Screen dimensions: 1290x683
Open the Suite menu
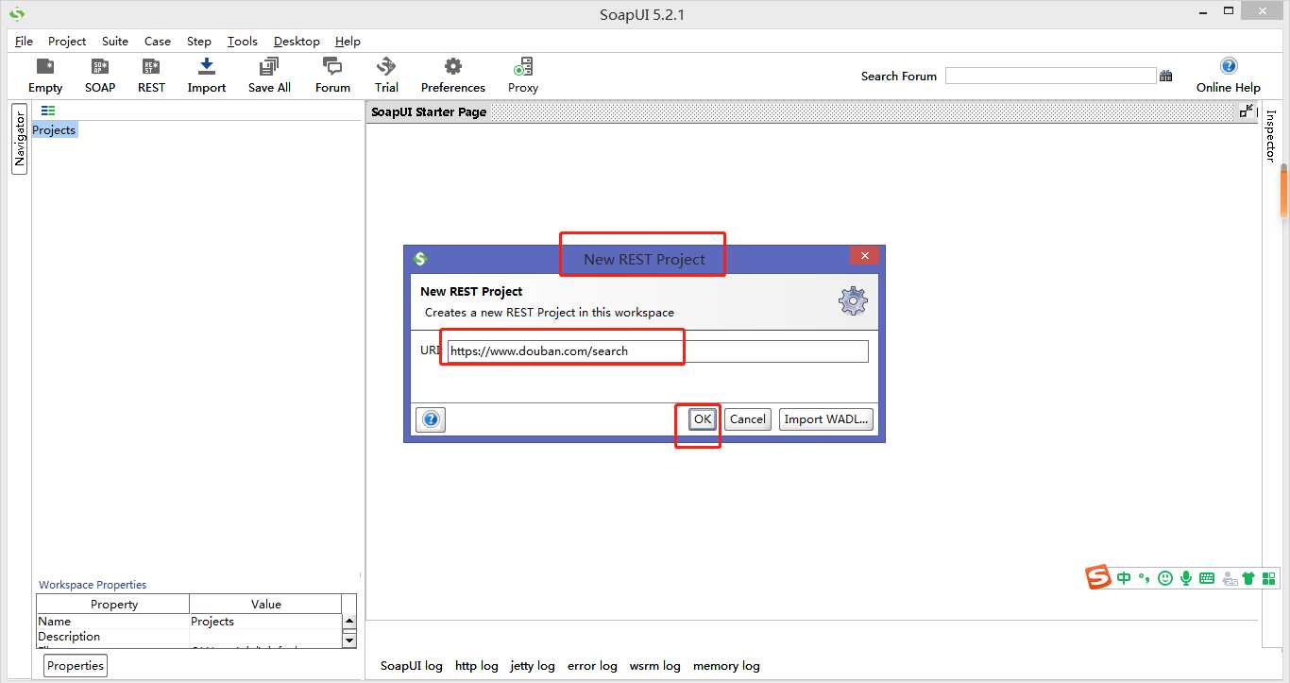(x=115, y=42)
